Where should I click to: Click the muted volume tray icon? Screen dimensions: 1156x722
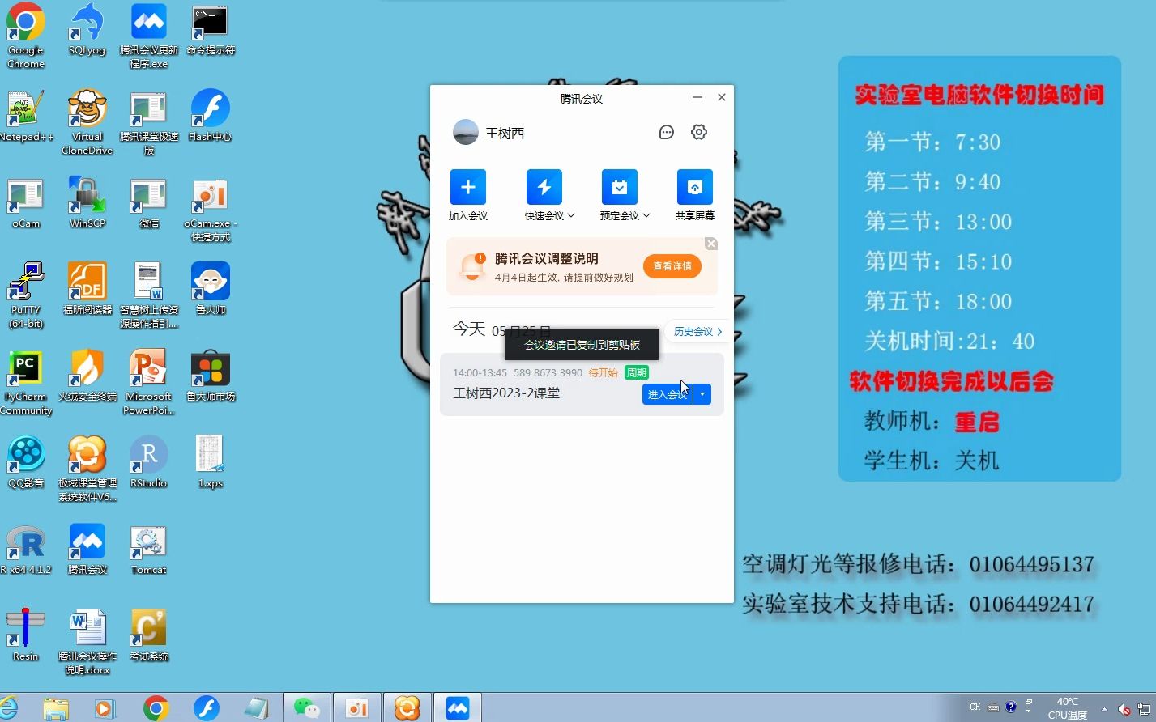(x=1124, y=709)
